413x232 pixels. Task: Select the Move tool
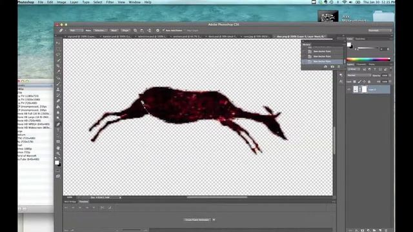[x=58, y=43]
